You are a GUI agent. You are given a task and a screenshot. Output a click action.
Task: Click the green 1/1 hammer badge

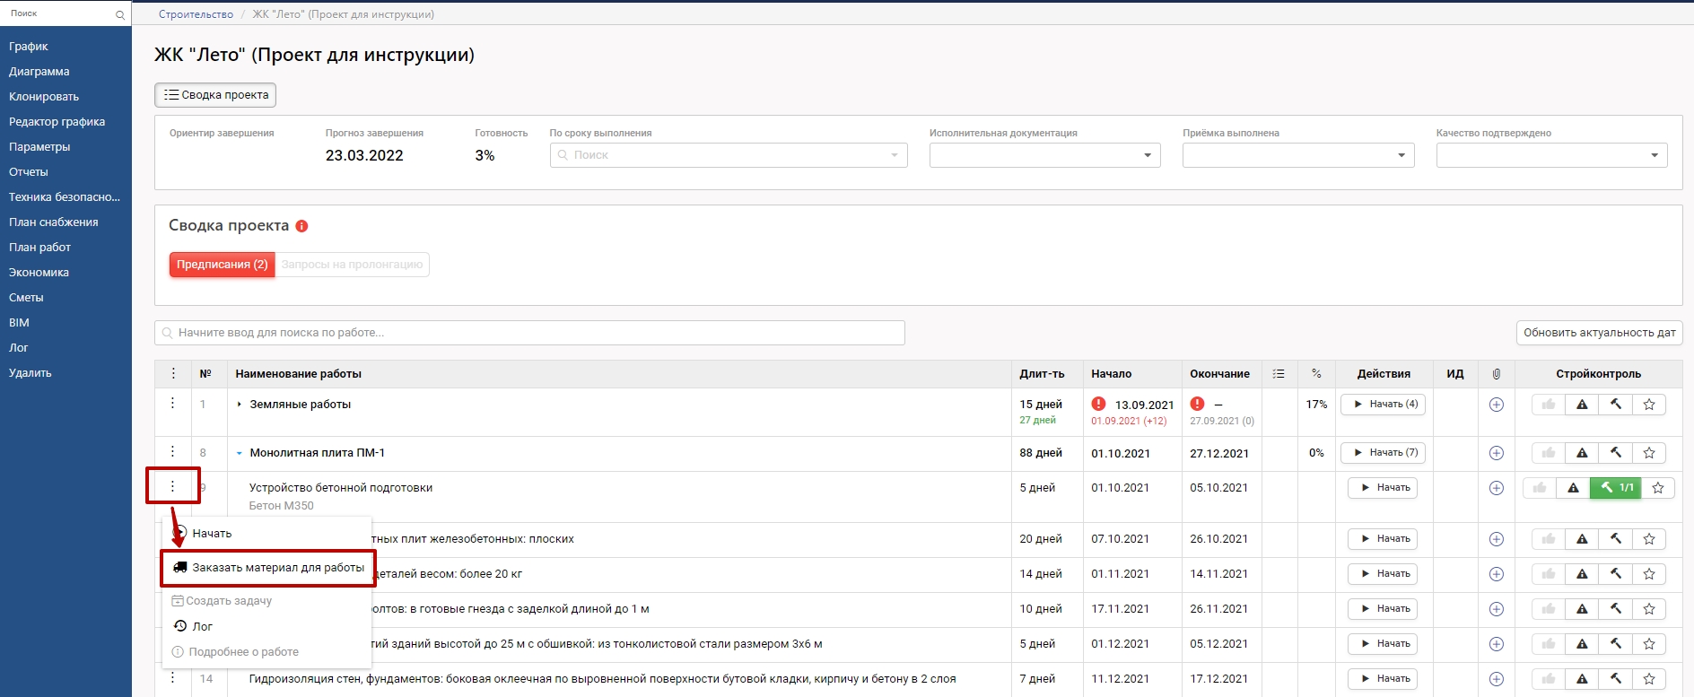pyautogui.click(x=1616, y=488)
